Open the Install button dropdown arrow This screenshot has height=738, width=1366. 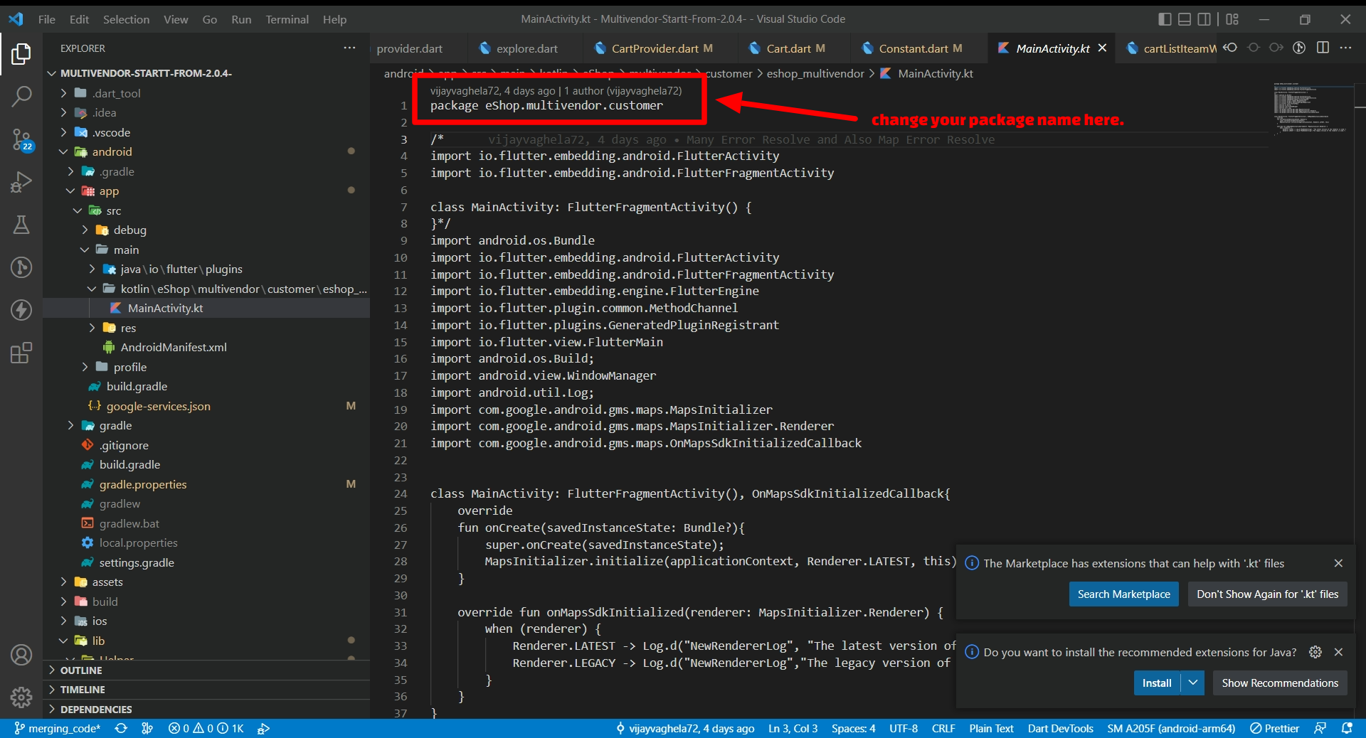[x=1193, y=683]
